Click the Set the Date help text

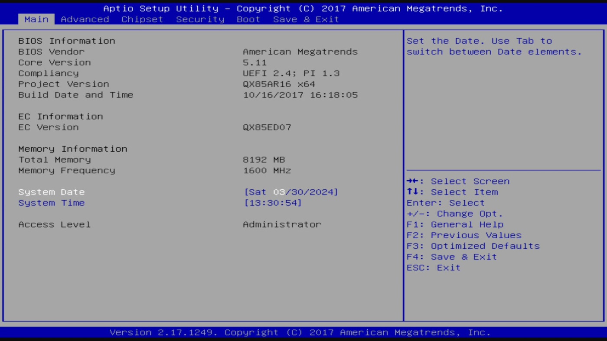tap(494, 46)
